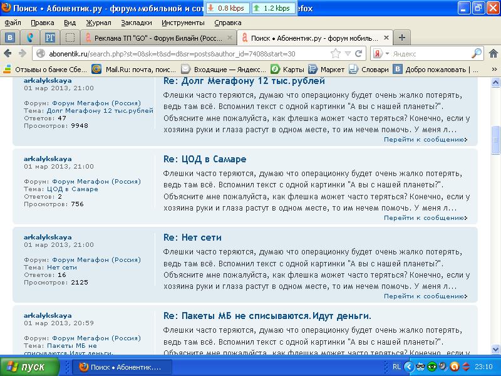Screen dimensions: 501x376
Task: Click the VK pinned tab icon
Action: click(x=10, y=38)
